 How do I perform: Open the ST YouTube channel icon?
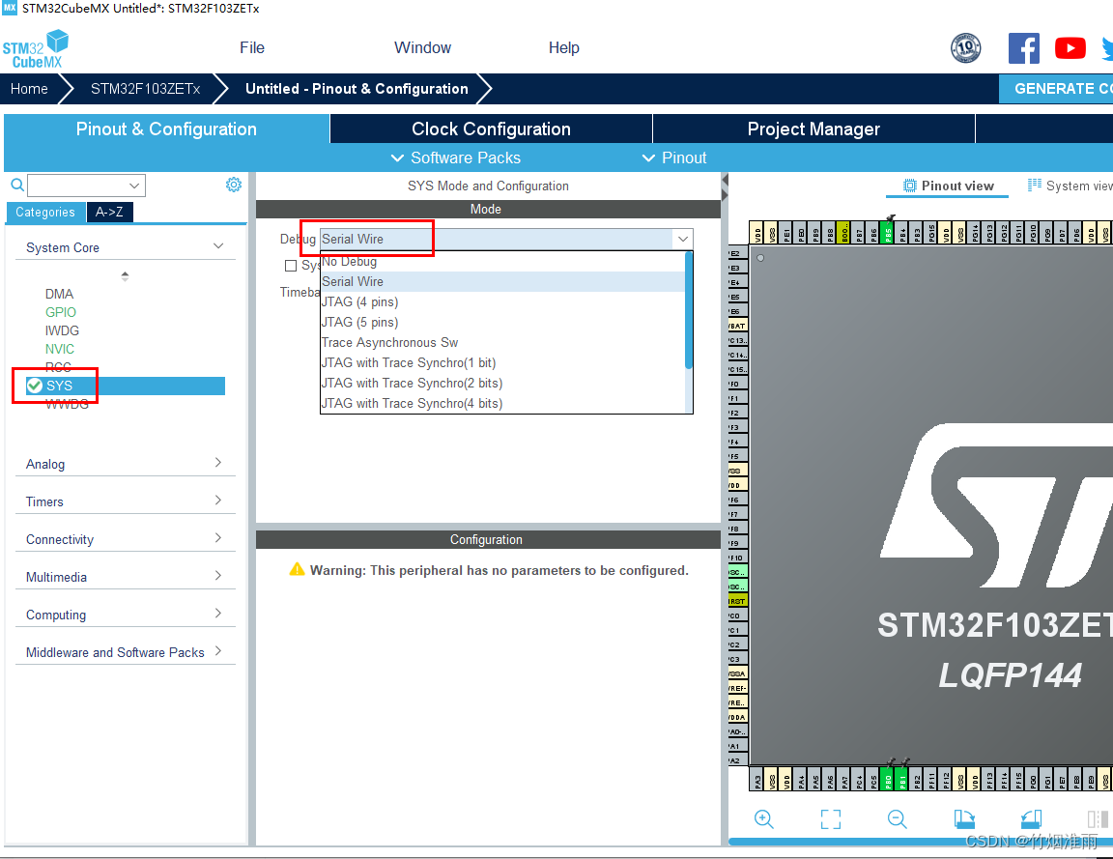(1070, 48)
